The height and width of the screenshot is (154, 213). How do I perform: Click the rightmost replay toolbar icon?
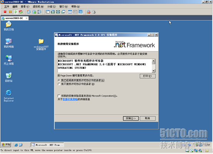coord(94,12)
